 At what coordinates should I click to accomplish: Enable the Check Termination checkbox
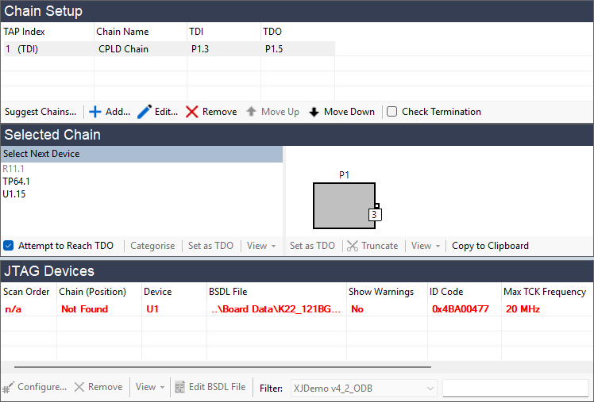pyautogui.click(x=391, y=112)
